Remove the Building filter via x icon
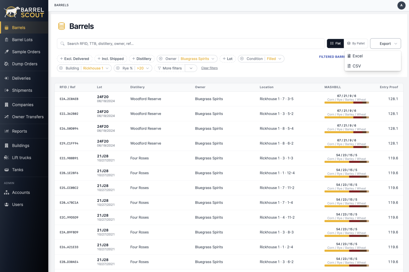 [61, 68]
